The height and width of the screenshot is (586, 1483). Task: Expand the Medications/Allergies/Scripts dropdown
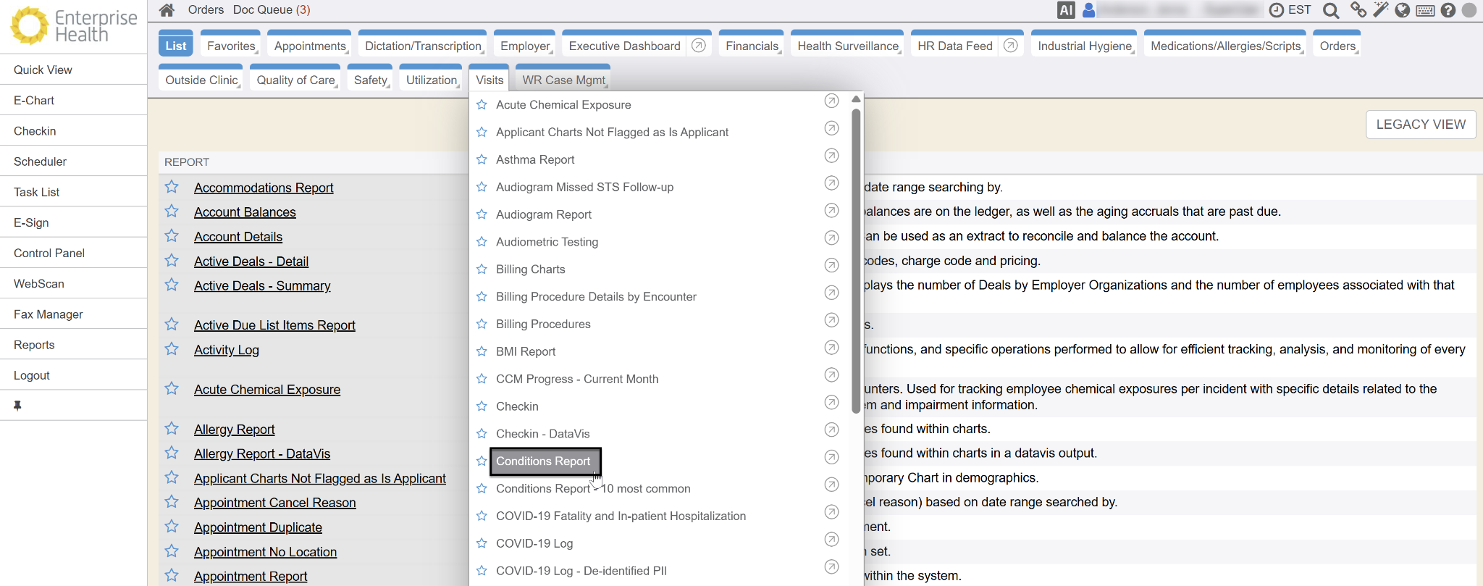point(1225,46)
